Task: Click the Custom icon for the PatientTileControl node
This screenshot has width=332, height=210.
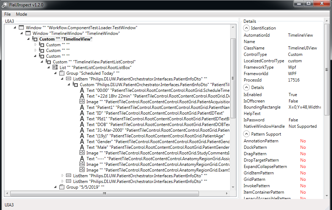Action: (76, 84)
